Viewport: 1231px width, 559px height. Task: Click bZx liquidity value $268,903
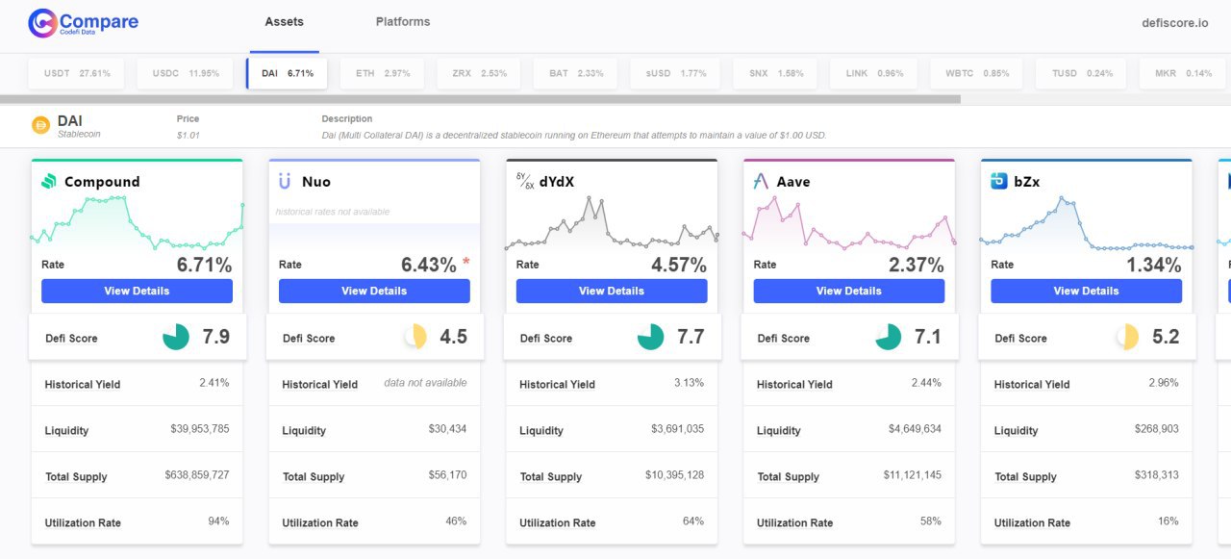[x=1157, y=429]
